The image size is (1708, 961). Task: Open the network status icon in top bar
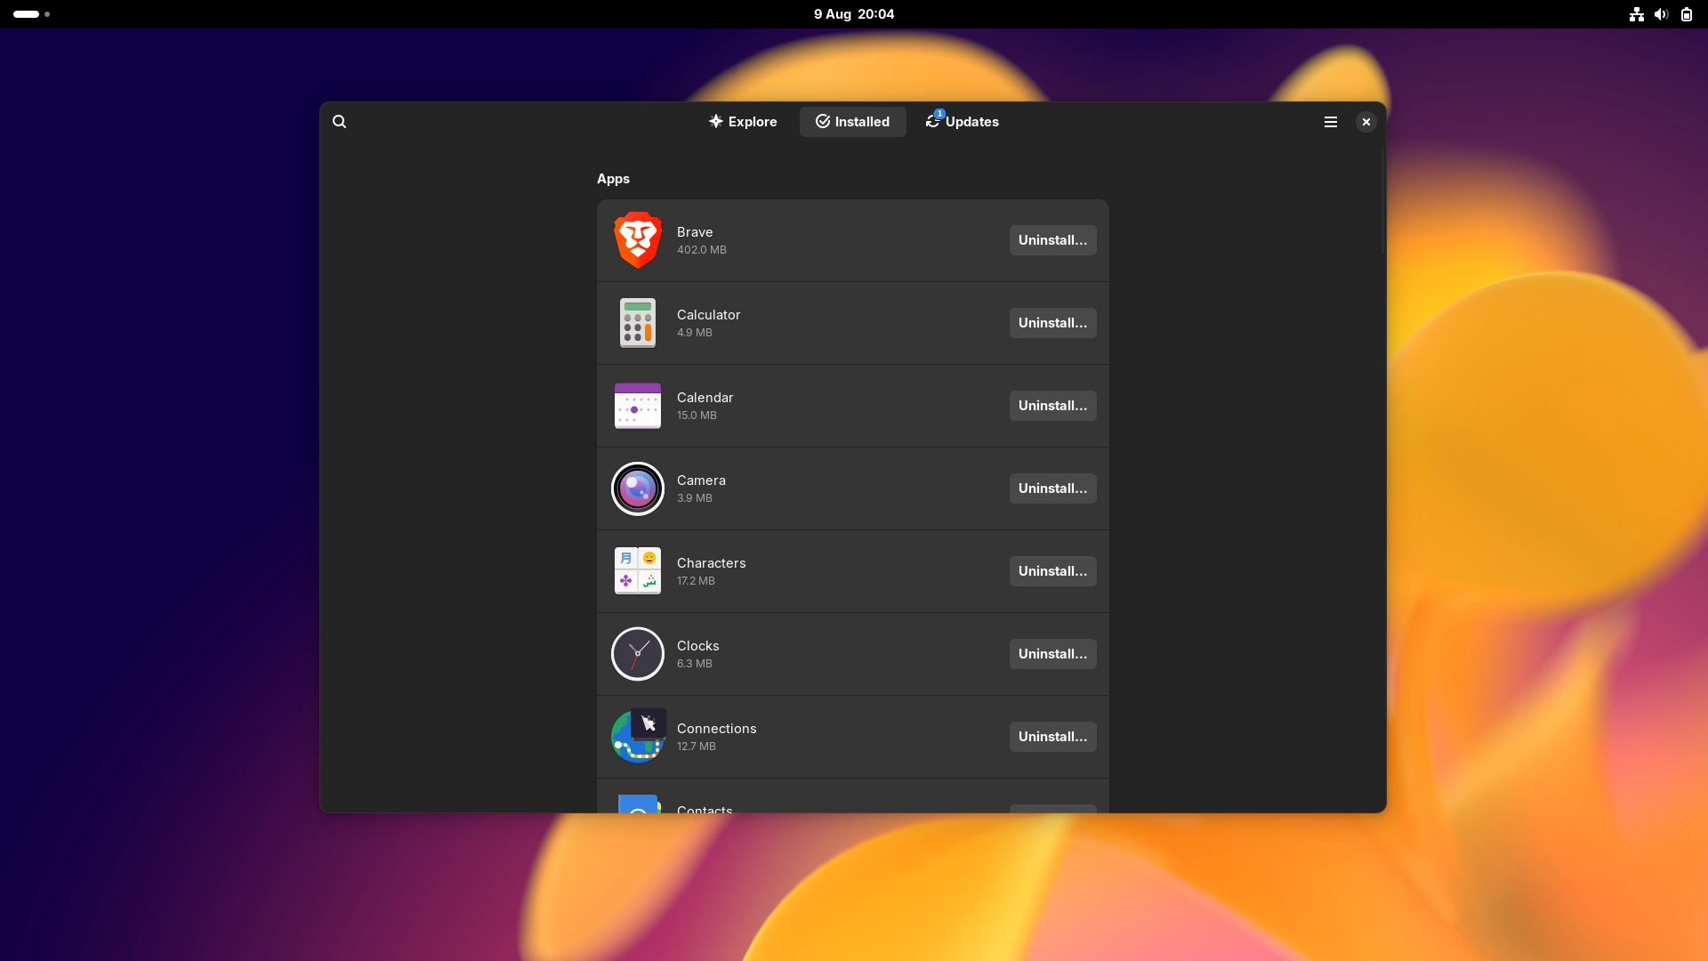coord(1637,14)
